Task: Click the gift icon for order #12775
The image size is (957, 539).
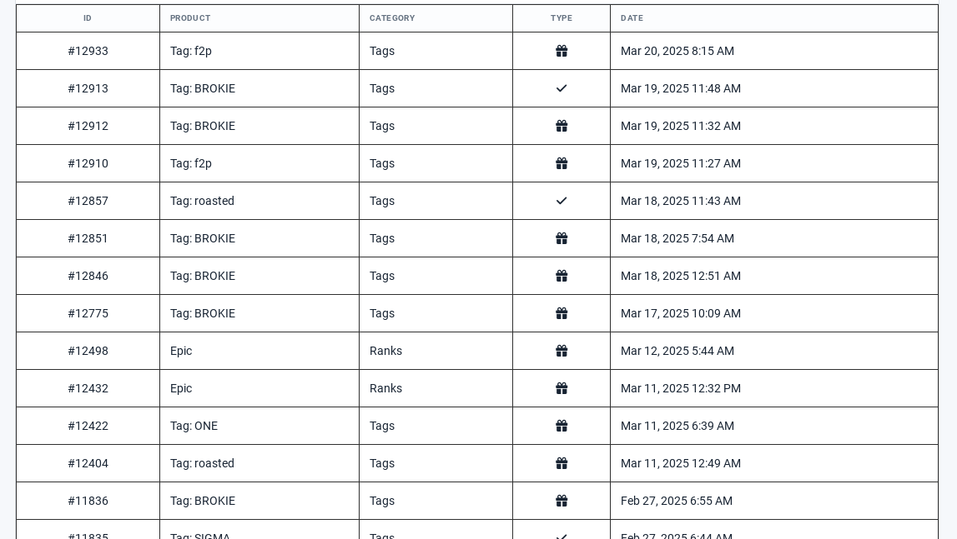Action: pos(562,313)
